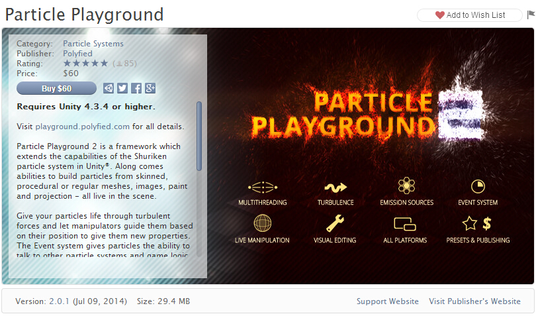Visit playground.polyfied.com link
The image size is (536, 316).
pyautogui.click(x=82, y=127)
